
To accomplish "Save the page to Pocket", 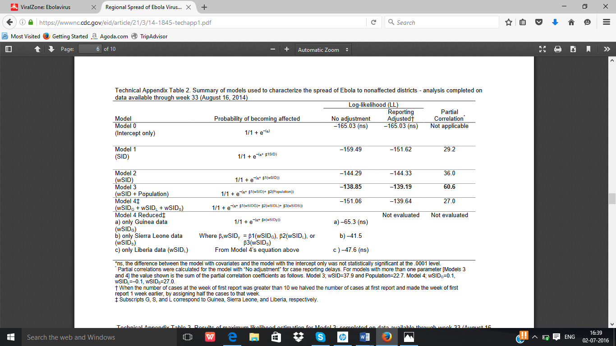I will [x=538, y=22].
